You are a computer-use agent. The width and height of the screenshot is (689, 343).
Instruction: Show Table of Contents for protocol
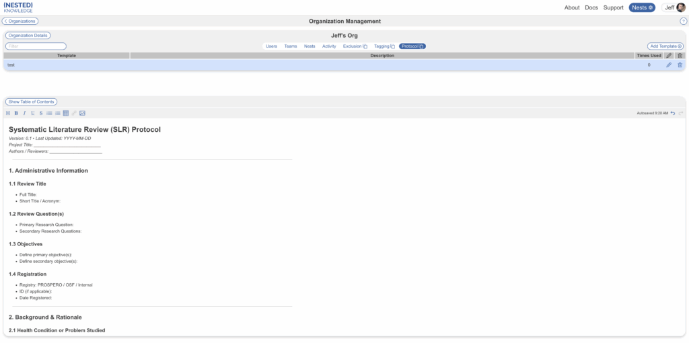pos(31,102)
